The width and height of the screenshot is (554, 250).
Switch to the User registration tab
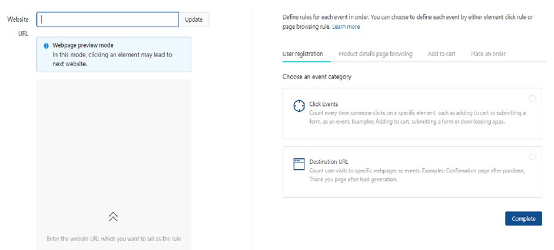click(x=303, y=54)
